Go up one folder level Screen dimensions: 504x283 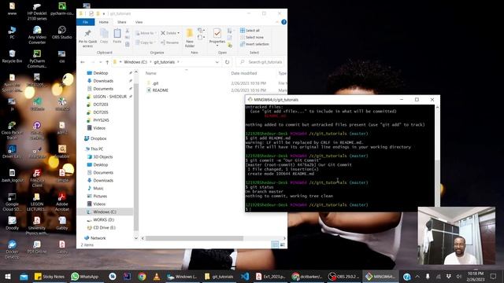pyautogui.click(x=107, y=62)
